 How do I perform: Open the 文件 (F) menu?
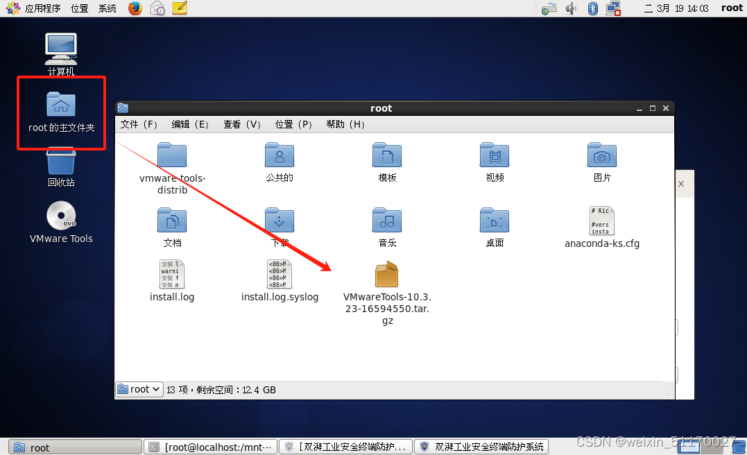(x=139, y=124)
